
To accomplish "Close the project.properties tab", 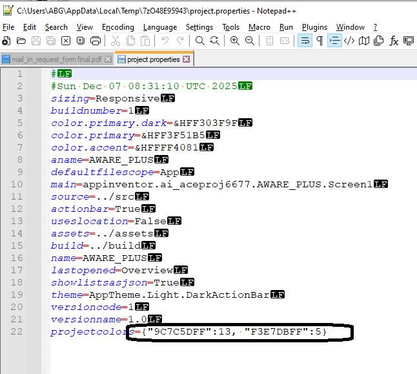I will 187,59.
